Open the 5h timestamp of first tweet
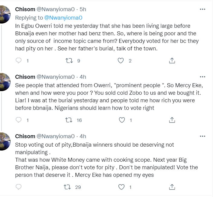Screen dimensions: 213x197 83,10
